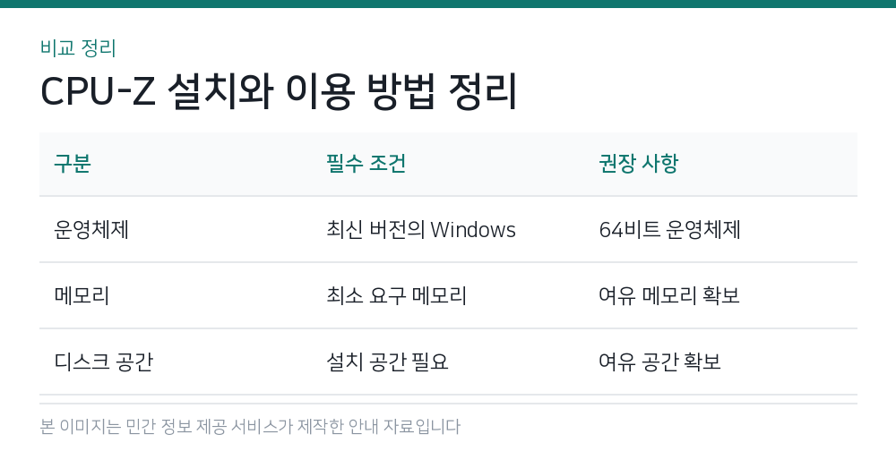
Task: Click the footer note '본 이미지는 민간 정보 제공 서비스가…'
Action: click(x=250, y=427)
